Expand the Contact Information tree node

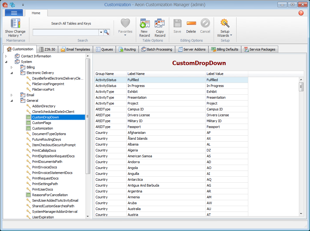click(x=6, y=56)
